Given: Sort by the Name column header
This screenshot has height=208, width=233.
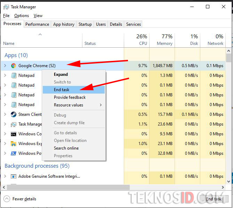Looking at the screenshot, I should [x=42, y=40].
